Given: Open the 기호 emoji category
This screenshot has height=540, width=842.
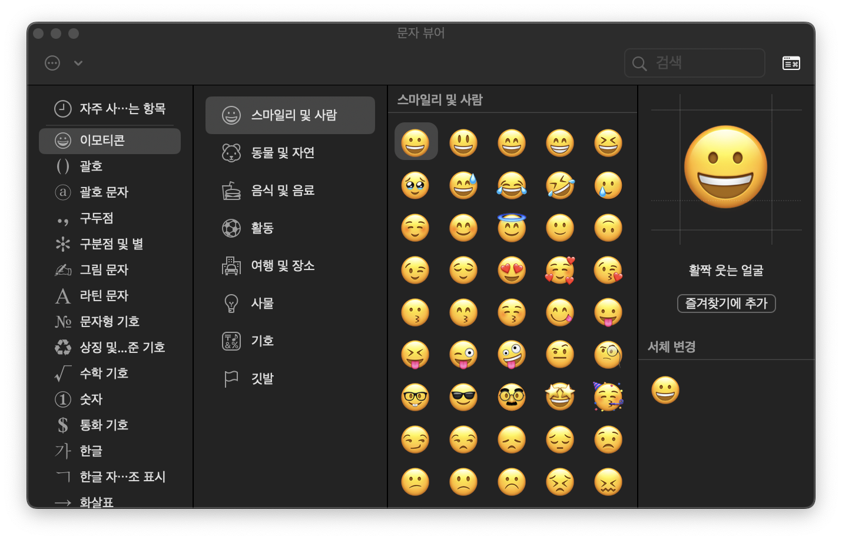Looking at the screenshot, I should tap(290, 341).
